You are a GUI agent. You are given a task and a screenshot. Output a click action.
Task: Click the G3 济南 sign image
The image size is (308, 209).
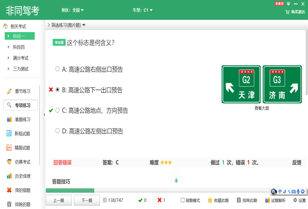pos(282,84)
